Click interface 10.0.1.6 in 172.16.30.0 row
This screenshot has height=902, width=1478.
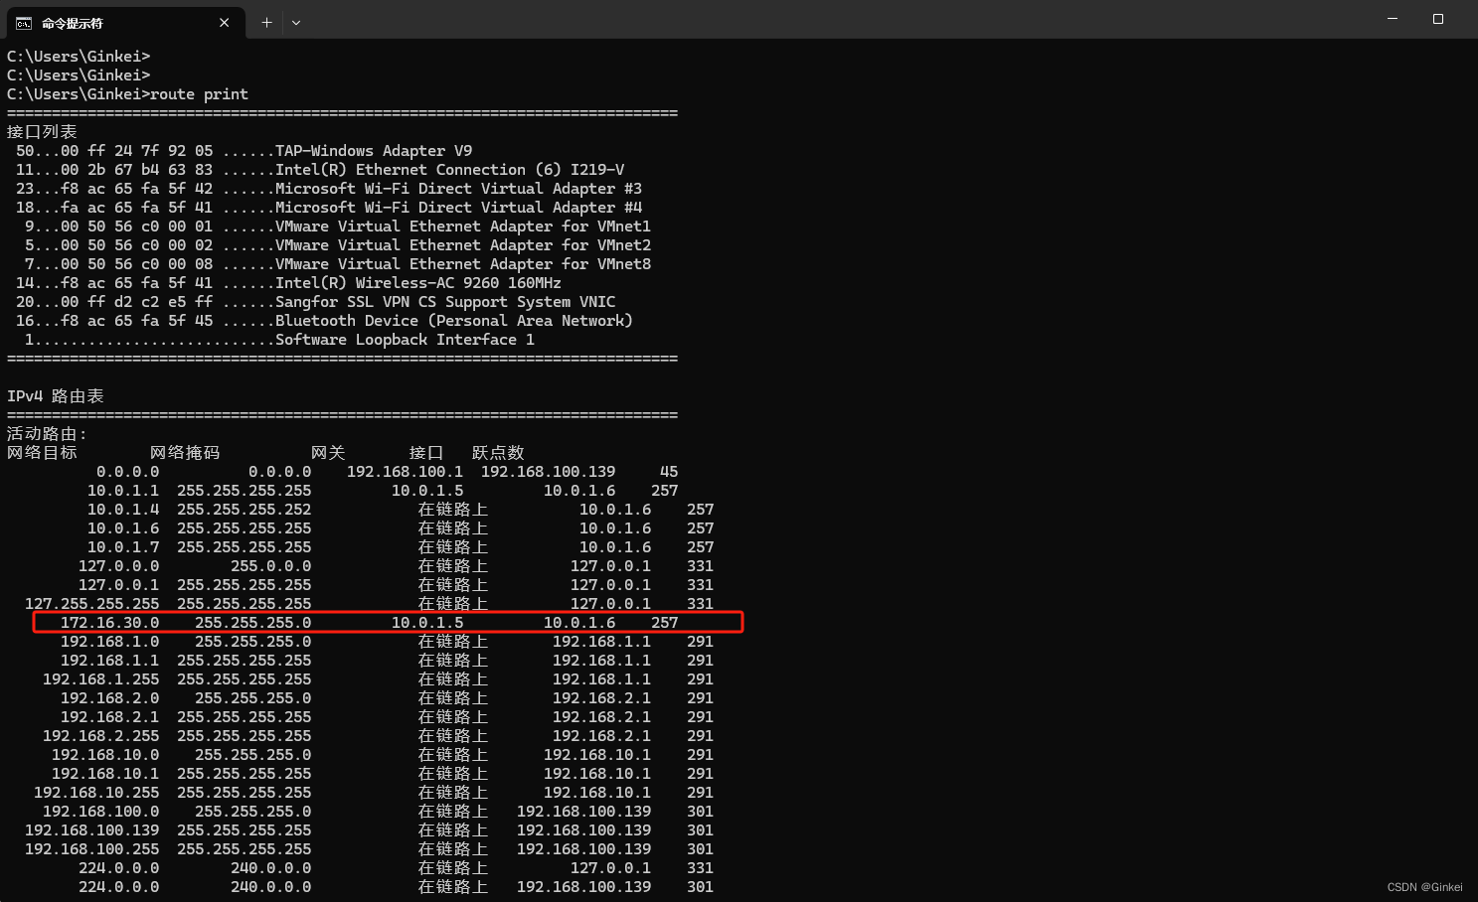[579, 623]
